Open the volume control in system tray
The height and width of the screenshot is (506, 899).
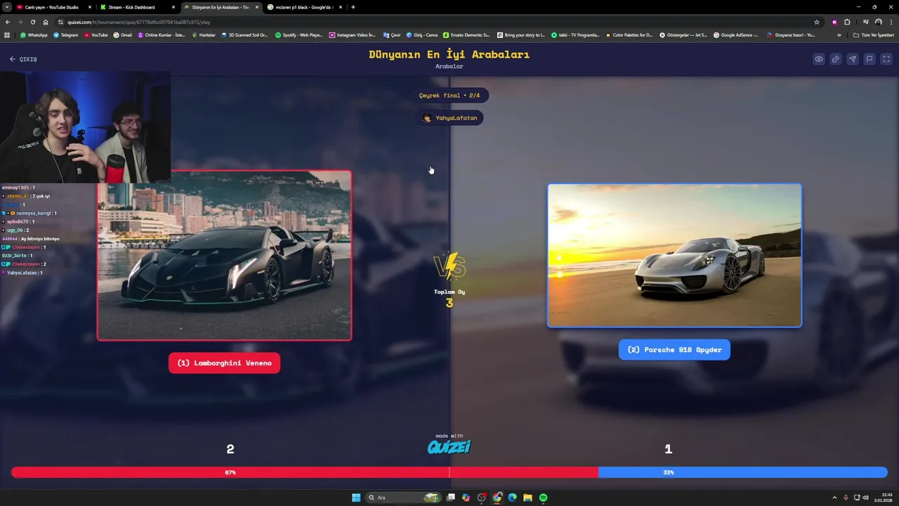click(x=865, y=498)
